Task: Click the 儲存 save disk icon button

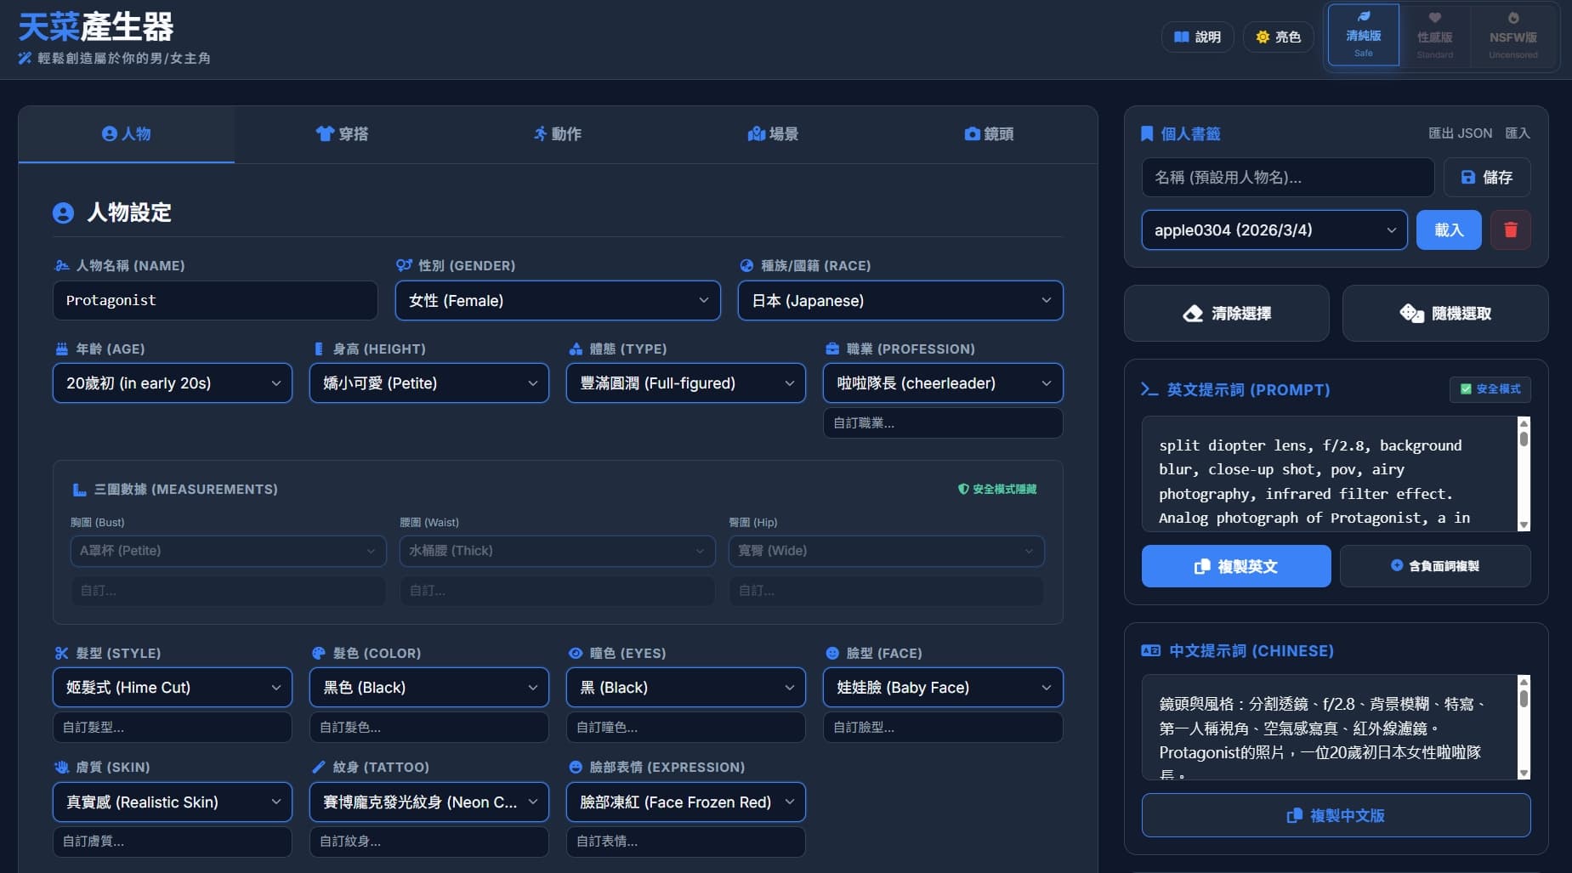Action: [1468, 178]
